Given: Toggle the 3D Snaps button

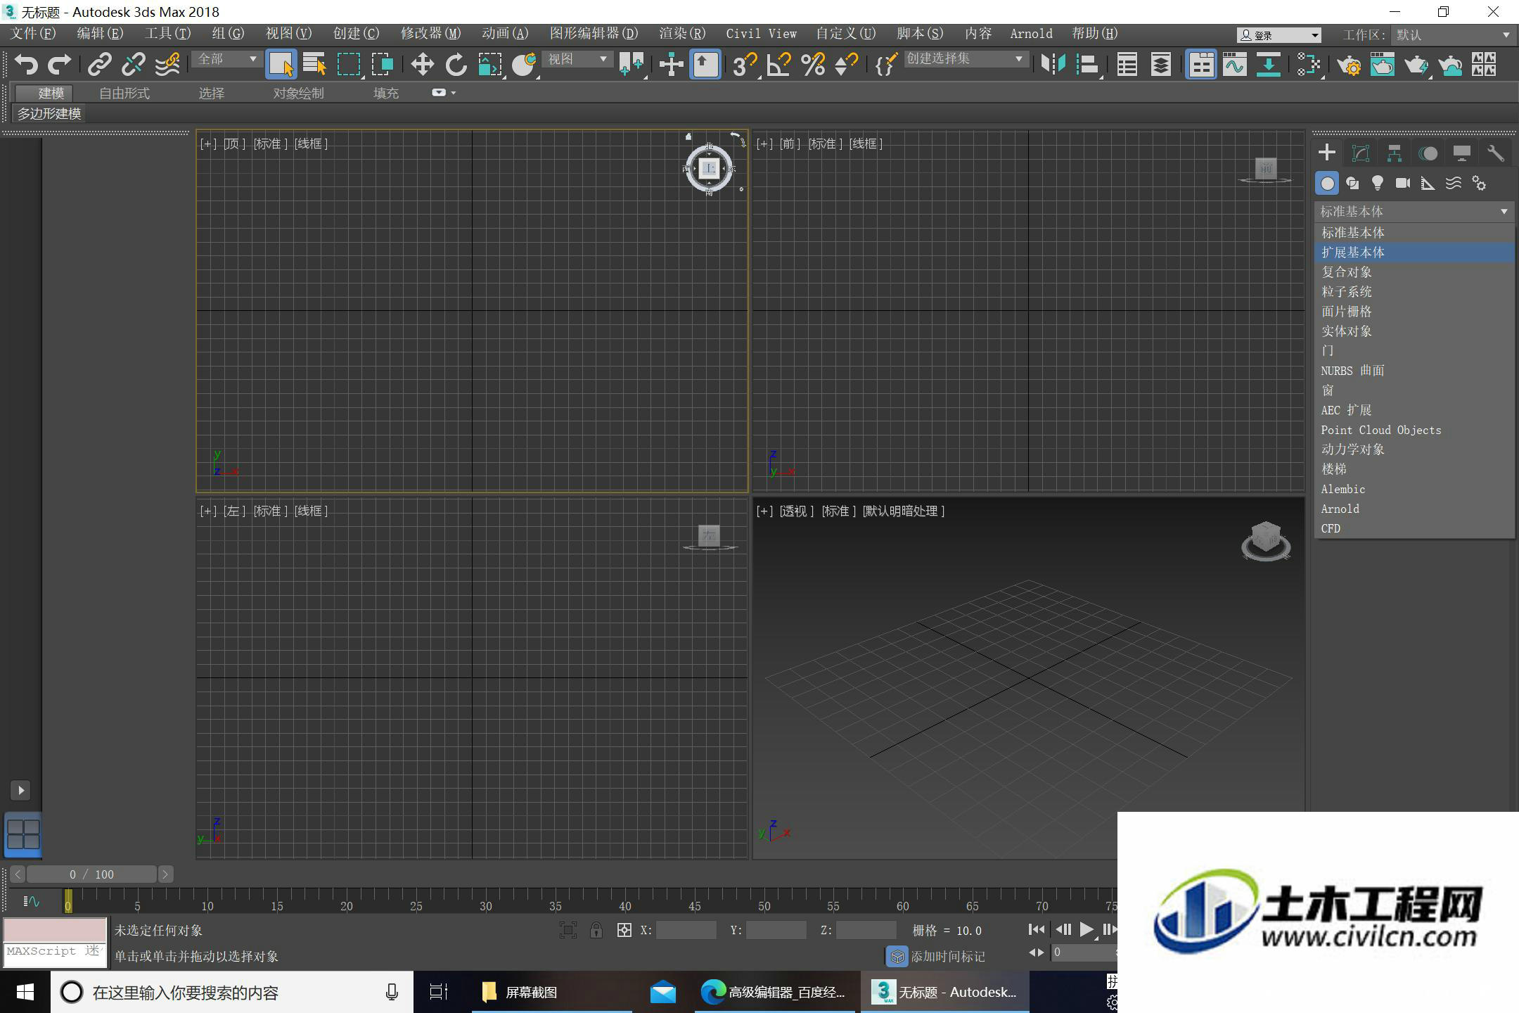Looking at the screenshot, I should click(744, 65).
